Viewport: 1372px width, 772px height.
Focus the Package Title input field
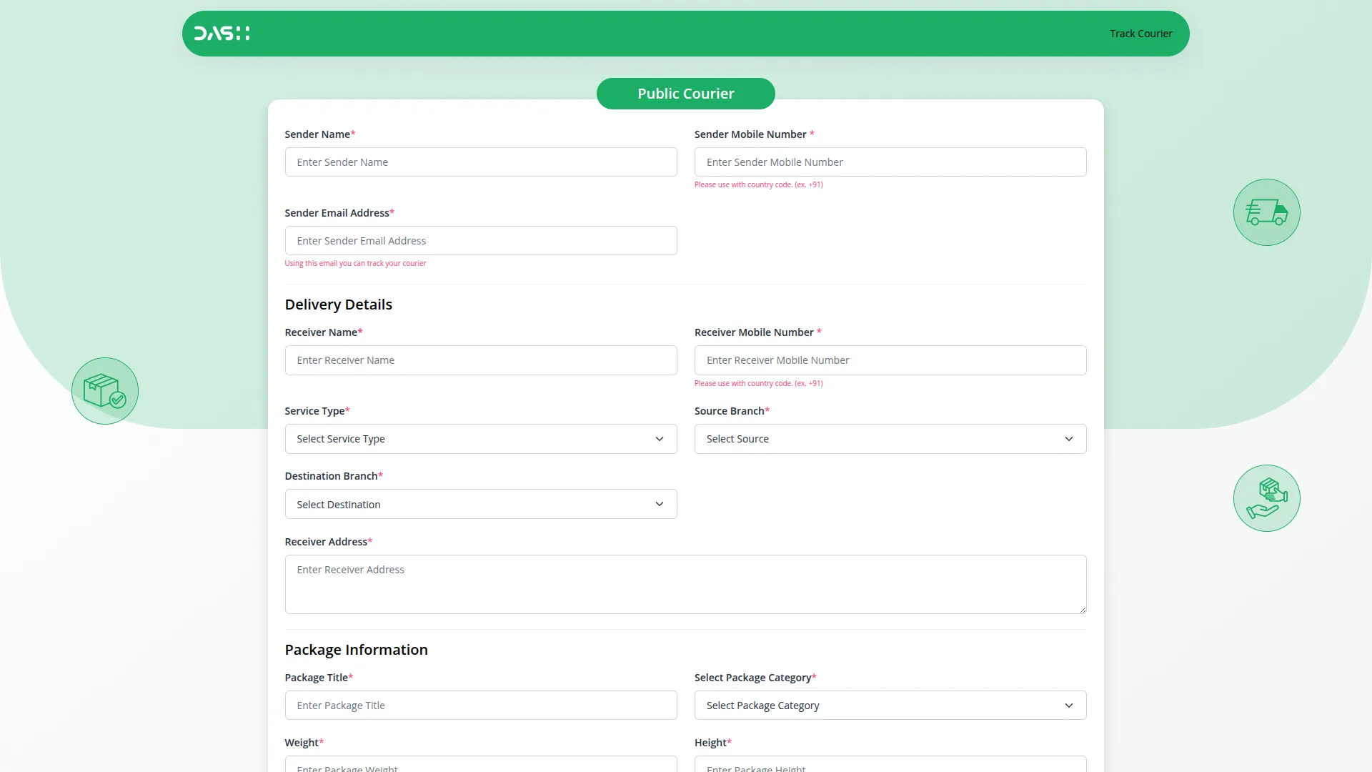480,706
